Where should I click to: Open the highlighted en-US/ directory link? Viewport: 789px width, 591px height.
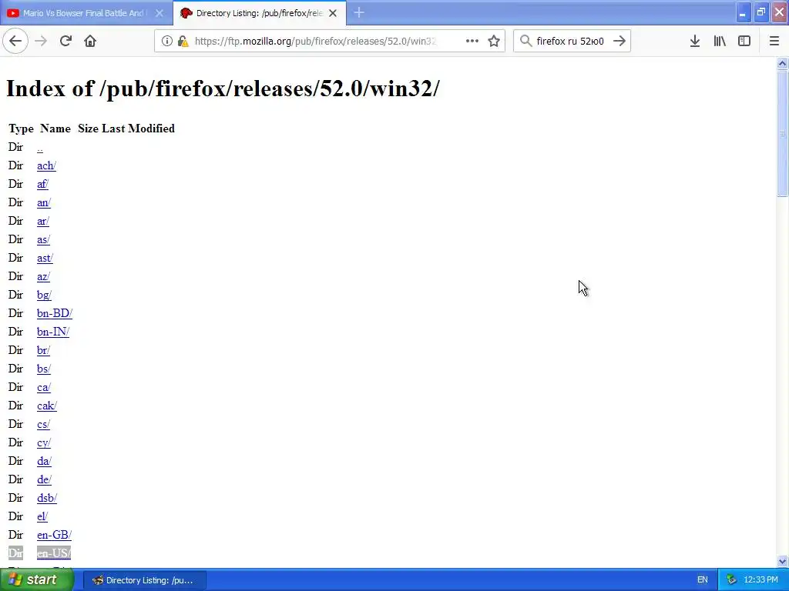click(x=54, y=553)
